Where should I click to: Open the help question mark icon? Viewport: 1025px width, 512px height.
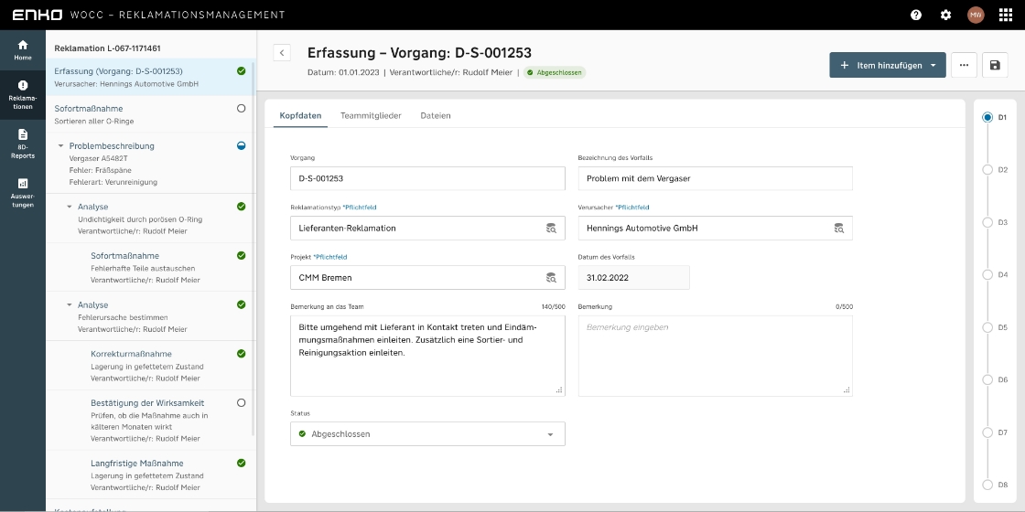(x=916, y=15)
